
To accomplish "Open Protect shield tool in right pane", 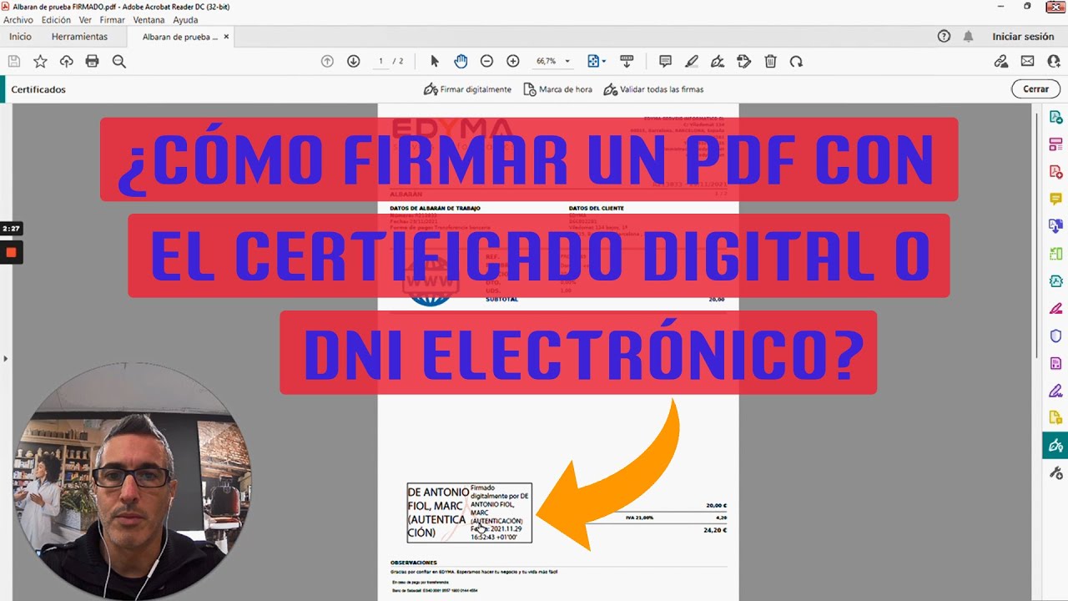I will [x=1055, y=336].
